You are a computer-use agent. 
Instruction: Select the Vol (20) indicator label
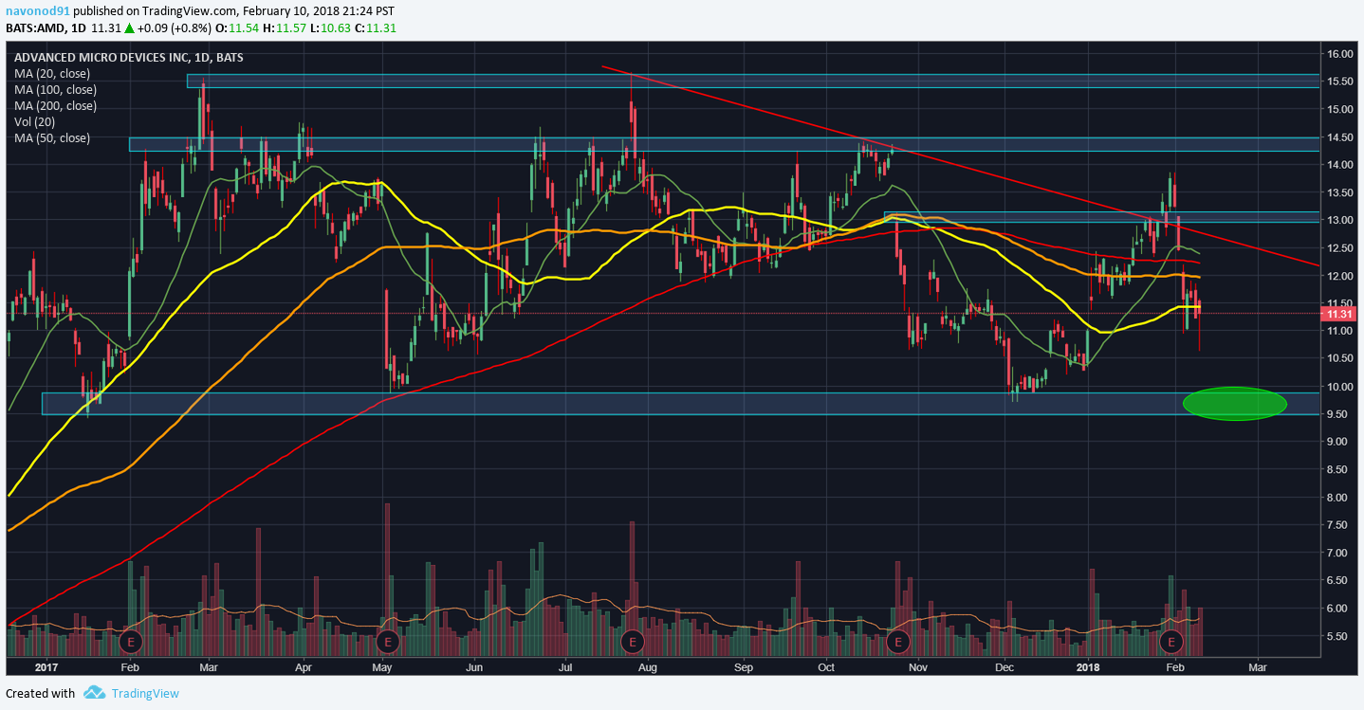[36, 122]
